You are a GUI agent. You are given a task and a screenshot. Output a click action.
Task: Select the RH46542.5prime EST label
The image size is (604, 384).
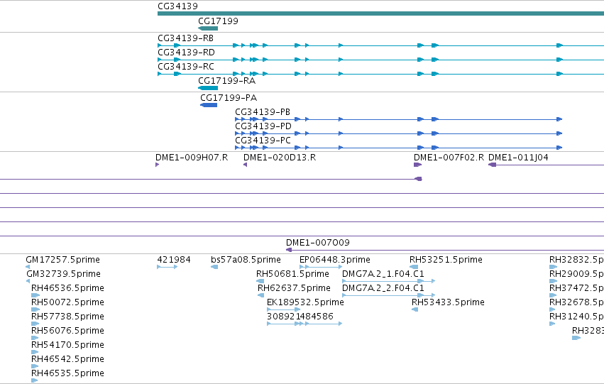pyautogui.click(x=68, y=359)
